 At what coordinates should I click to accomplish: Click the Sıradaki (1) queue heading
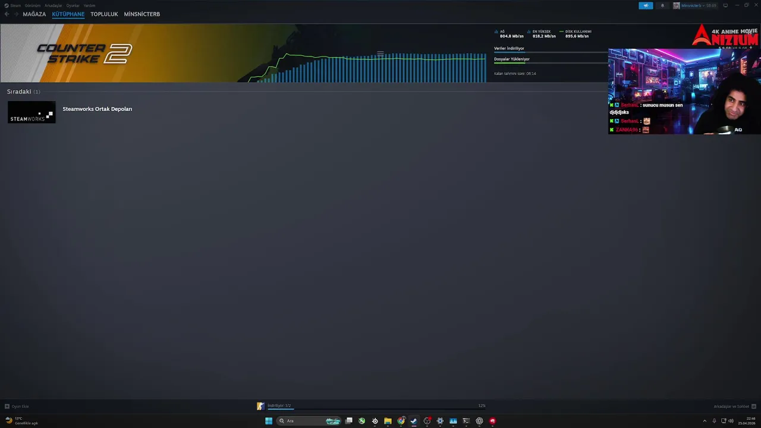click(x=24, y=92)
